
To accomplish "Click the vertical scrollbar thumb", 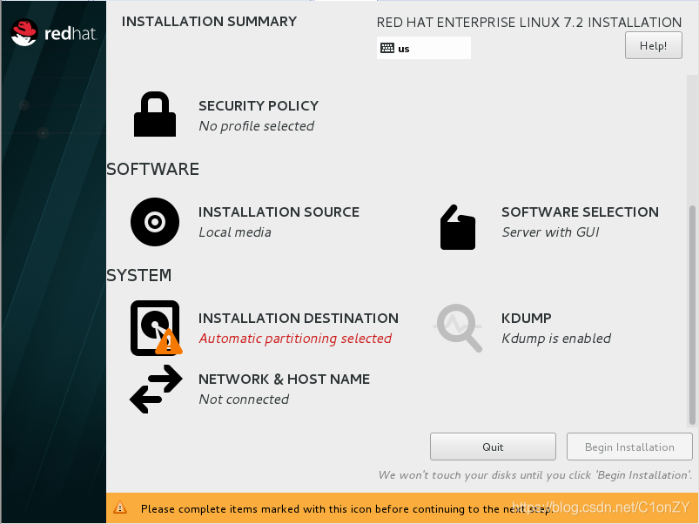I will pos(692,314).
